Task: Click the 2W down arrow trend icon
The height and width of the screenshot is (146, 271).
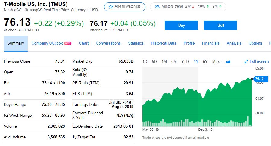Action: click(193, 7)
